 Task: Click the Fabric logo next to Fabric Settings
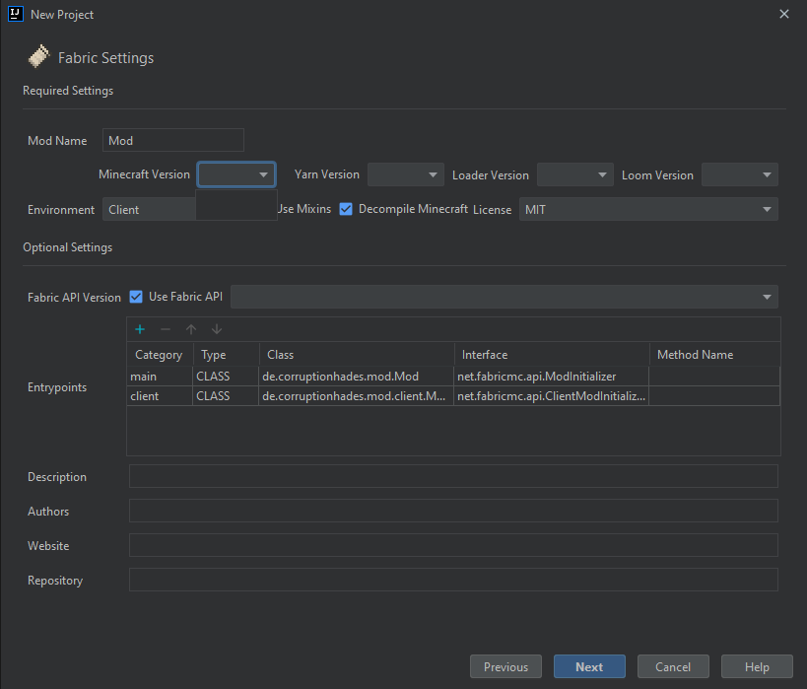point(37,56)
